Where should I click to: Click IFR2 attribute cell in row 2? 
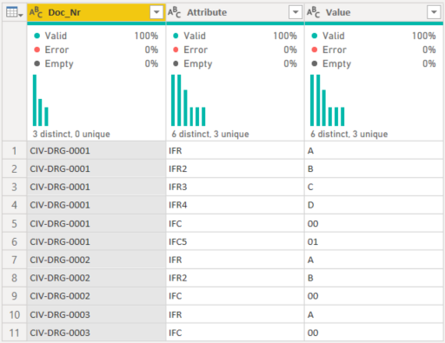click(235, 168)
